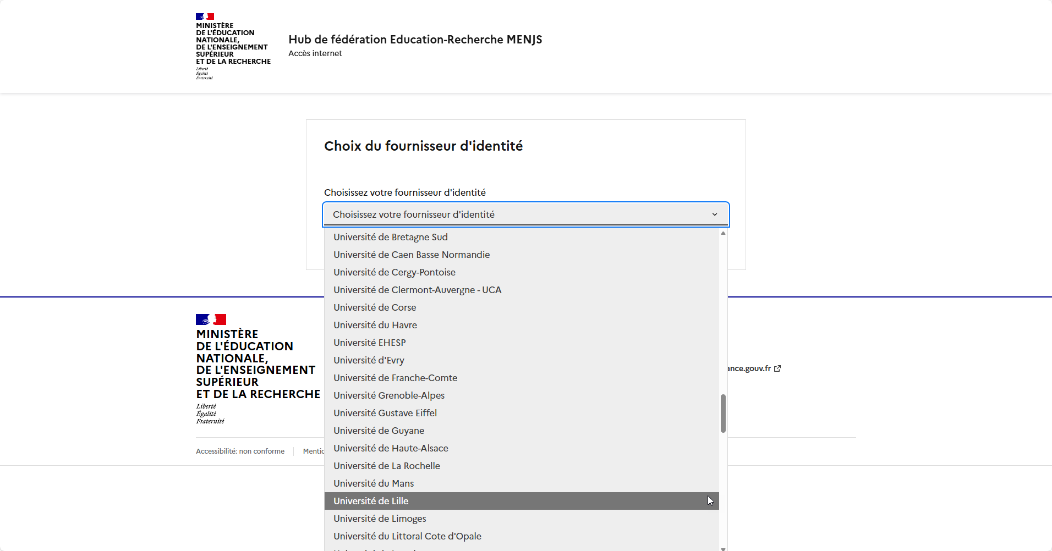
Task: Select Université Grenoble-Alpes
Action: click(522, 395)
